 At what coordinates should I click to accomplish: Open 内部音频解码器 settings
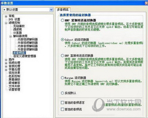point(28,46)
